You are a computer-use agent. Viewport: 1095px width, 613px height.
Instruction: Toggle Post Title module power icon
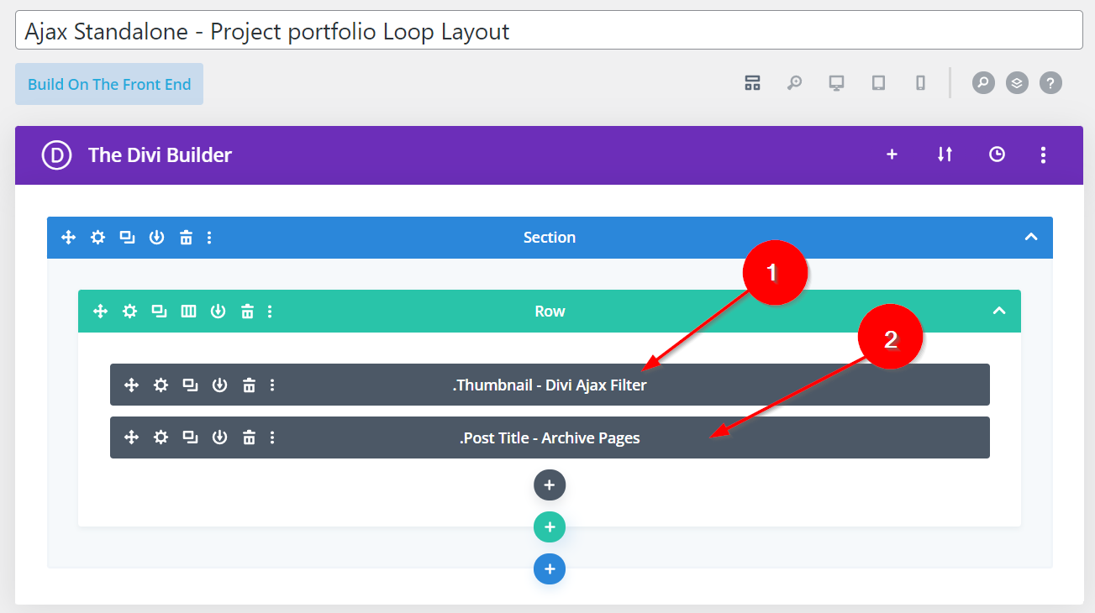(x=219, y=437)
